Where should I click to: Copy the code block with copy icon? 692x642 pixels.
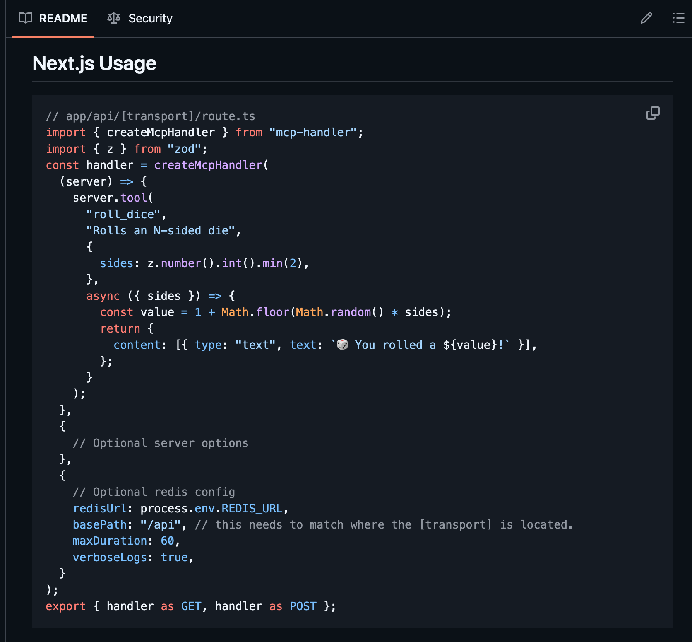[653, 113]
